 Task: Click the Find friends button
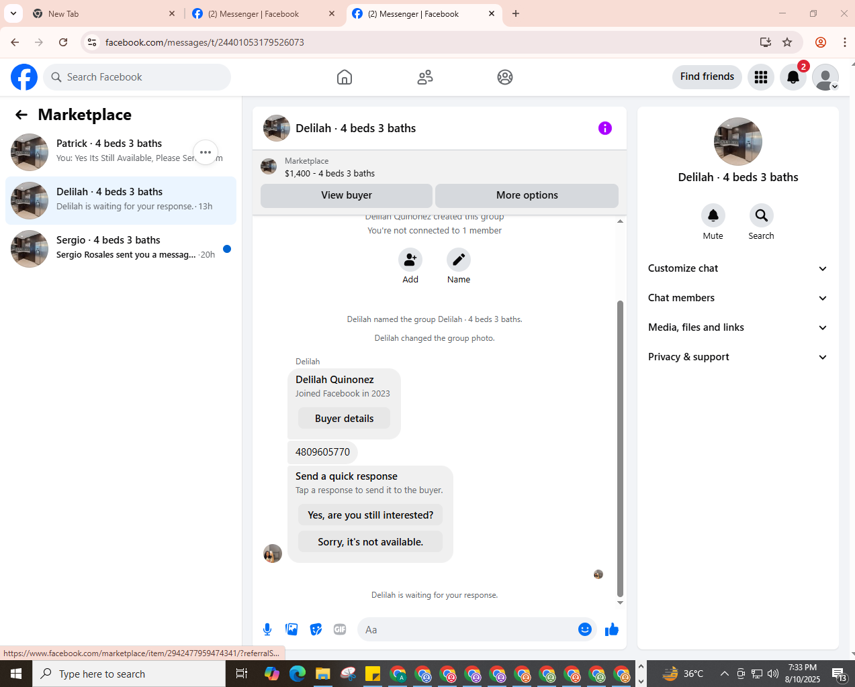click(707, 77)
